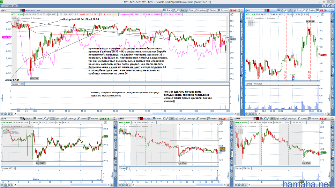Click VWAP (D,0,0,DAY) study label
This screenshot has width=335, height=188.
coord(89,14)
